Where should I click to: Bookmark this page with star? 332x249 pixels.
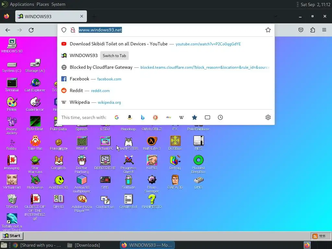tap(268, 30)
